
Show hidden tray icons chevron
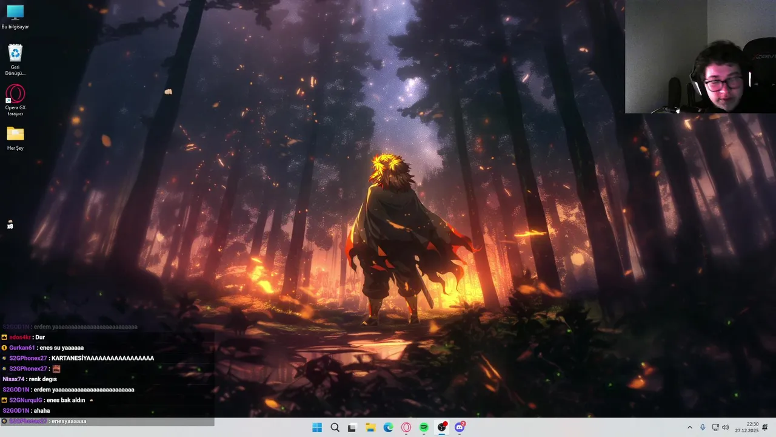coord(689,427)
